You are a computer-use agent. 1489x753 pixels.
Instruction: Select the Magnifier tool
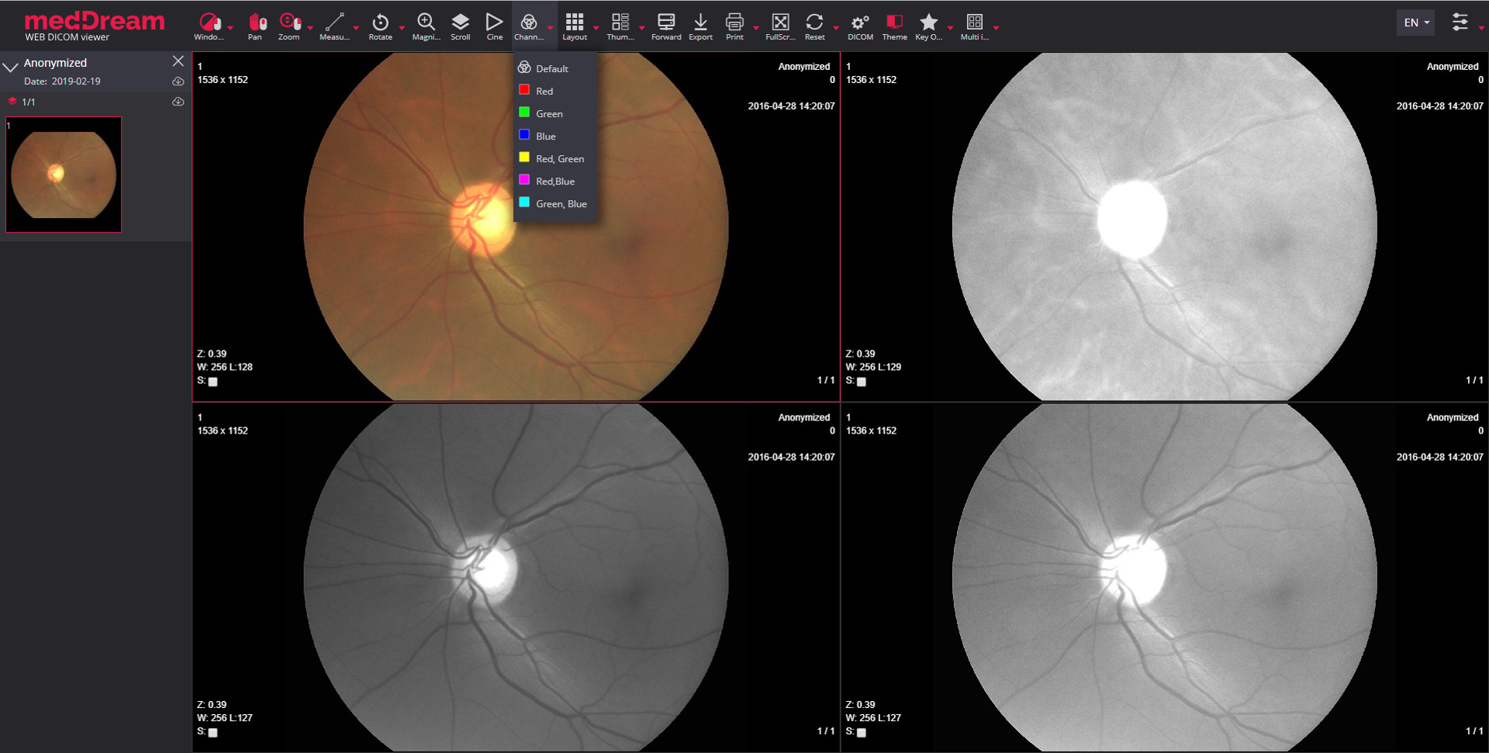click(426, 26)
